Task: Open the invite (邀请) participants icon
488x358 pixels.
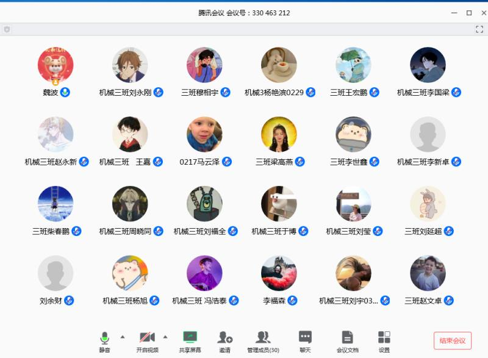Action: coord(225,337)
